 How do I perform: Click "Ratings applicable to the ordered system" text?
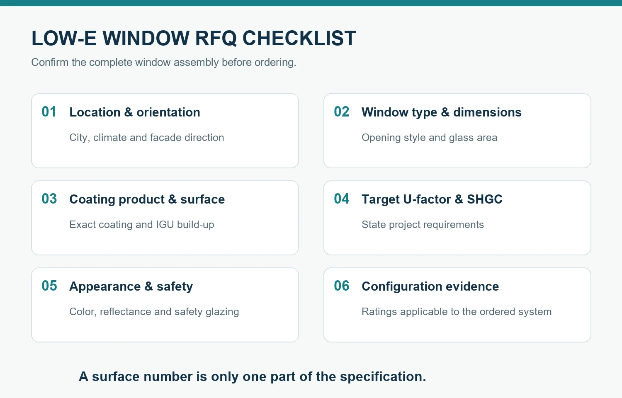click(457, 312)
